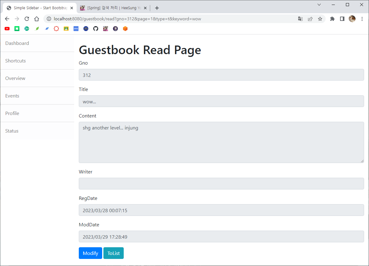369x266 pixels.
Task: Open the browser home page
Action: (37, 19)
